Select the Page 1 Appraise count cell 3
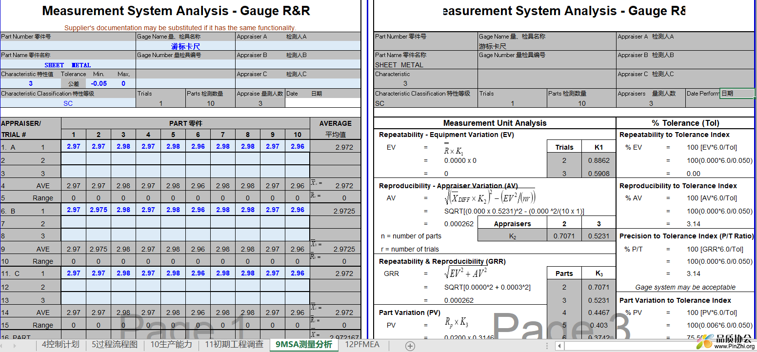757x352 pixels. tap(260, 103)
